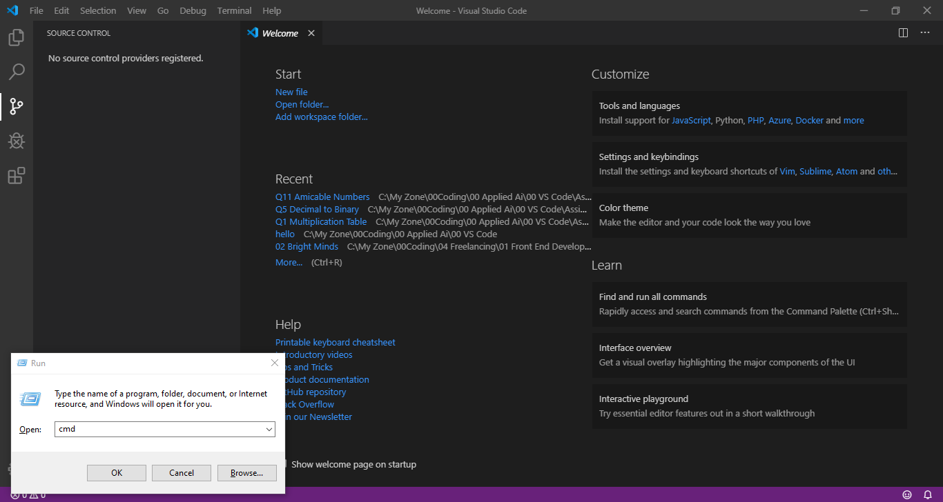Open the Selection menu
Viewport: 943px width, 502px height.
pos(98,10)
